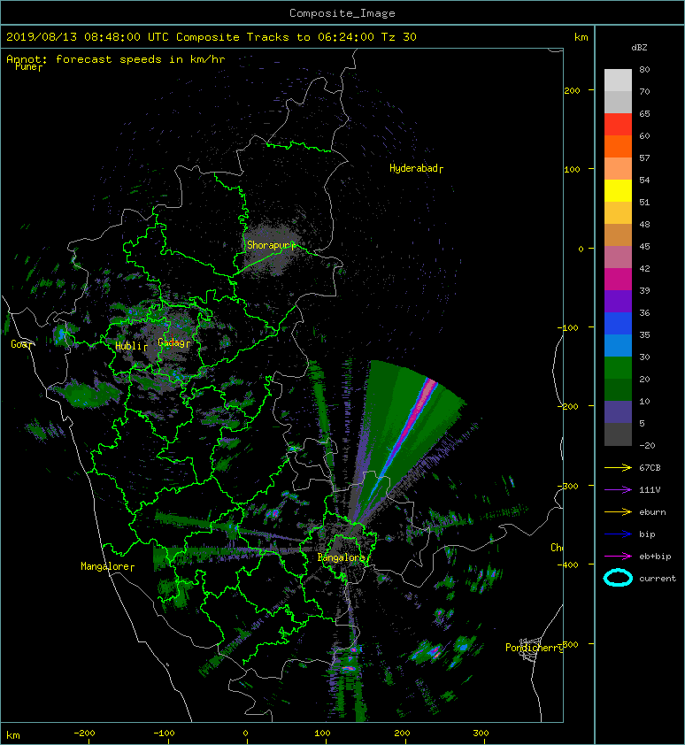Image resolution: width=685 pixels, height=745 pixels.
Task: Select the purple swatch between 39 and 36
Action: (618, 301)
